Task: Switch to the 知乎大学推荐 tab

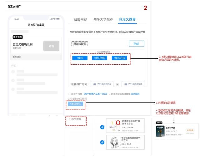Action: [x=103, y=19]
